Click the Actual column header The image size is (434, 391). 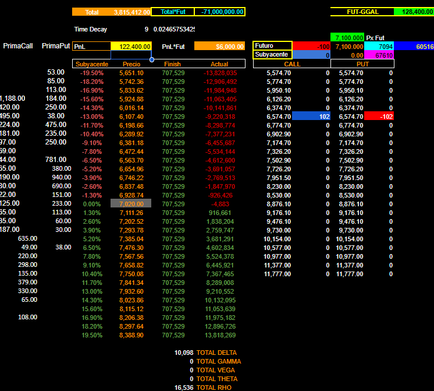coord(219,64)
